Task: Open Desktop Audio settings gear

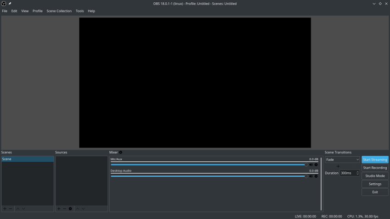Action: point(316,176)
